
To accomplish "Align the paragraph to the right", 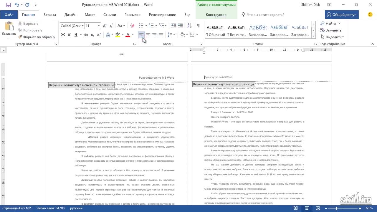I will click(154, 35).
